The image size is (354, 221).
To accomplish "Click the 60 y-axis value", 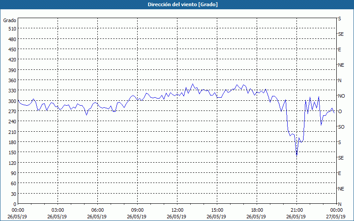I will 14,183.
